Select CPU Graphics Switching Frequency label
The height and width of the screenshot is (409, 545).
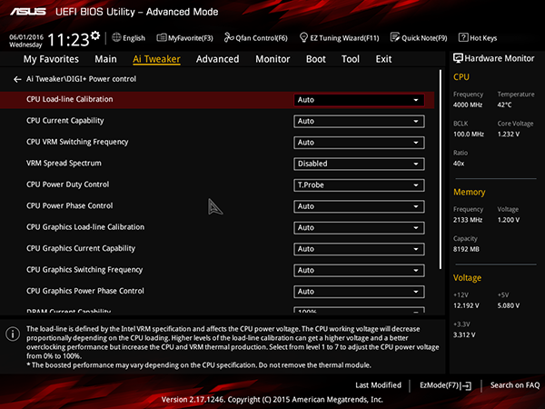(84, 270)
